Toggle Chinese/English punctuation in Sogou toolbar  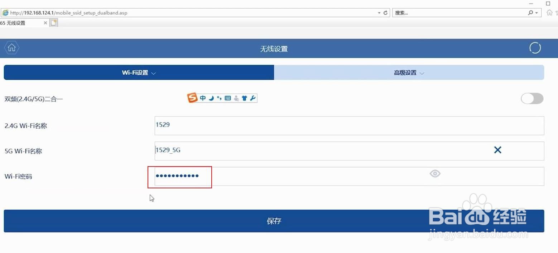(219, 98)
